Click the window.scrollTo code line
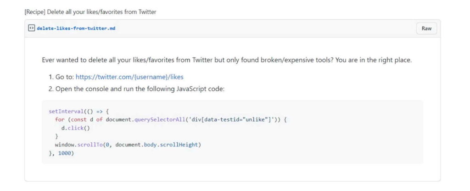Viewport: 470px width, 191px height. click(128, 145)
